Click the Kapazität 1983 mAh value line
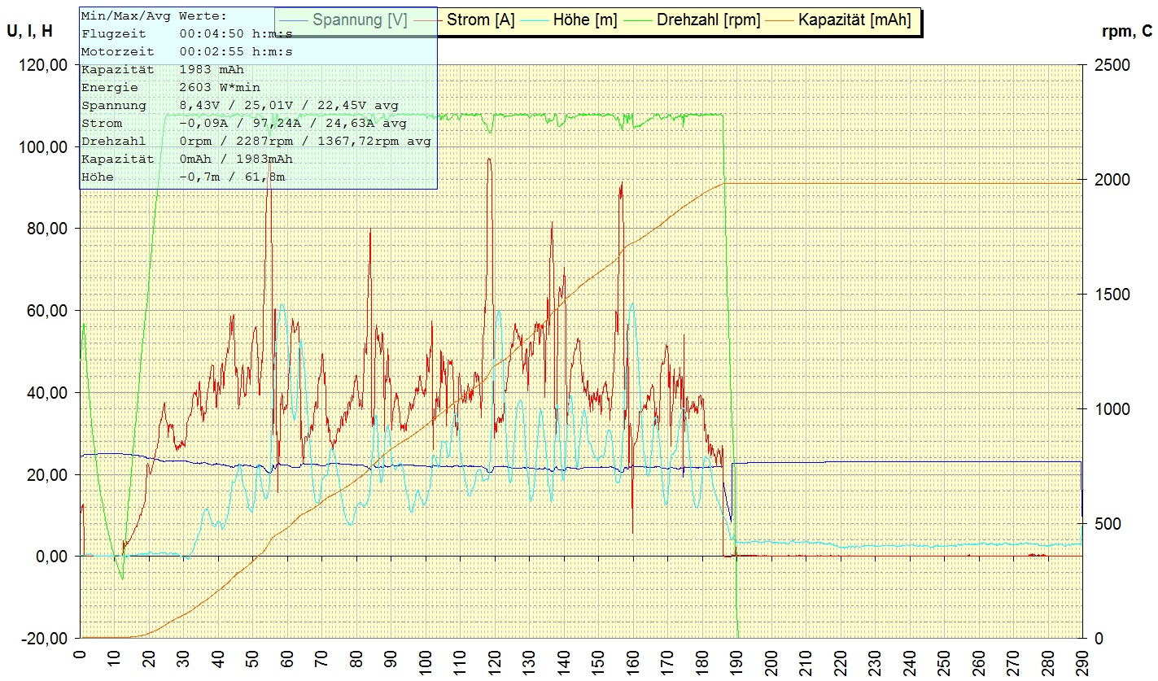 click(161, 69)
